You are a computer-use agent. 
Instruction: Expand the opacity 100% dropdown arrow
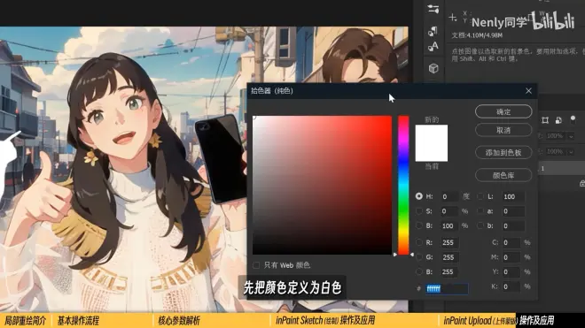pyautogui.click(x=571, y=136)
